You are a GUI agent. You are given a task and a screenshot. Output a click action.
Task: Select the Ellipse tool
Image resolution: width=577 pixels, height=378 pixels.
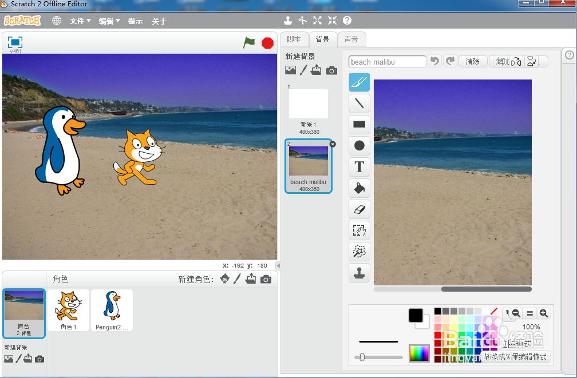coord(359,146)
